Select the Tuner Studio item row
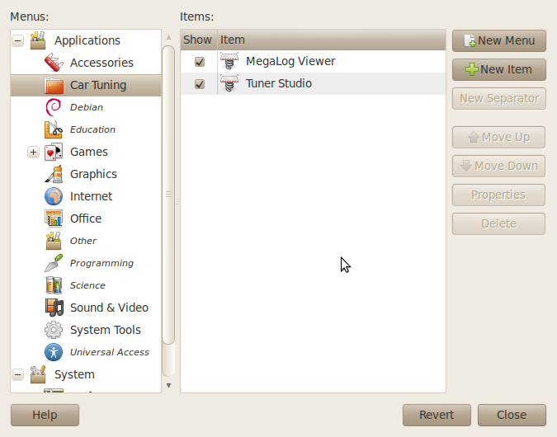Screen dimensions: 557x437 click(313, 84)
